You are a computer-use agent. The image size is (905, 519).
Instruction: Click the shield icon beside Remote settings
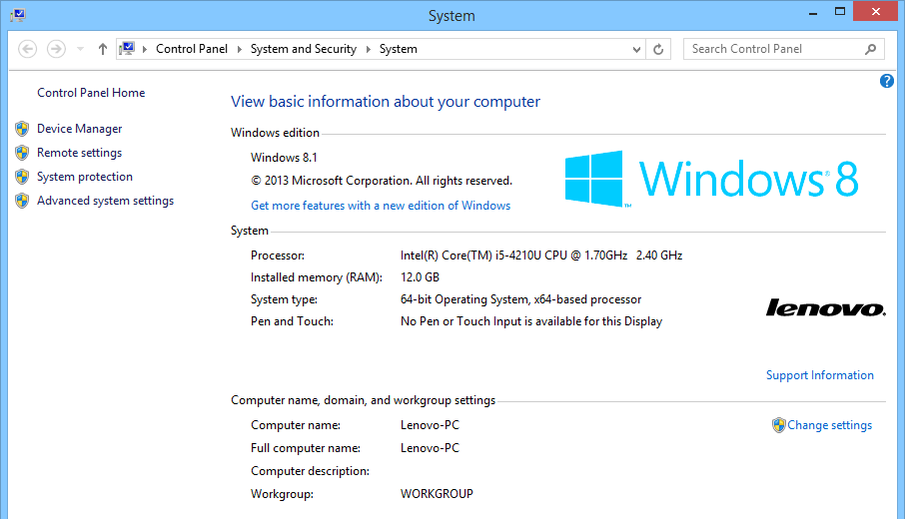[x=22, y=153]
